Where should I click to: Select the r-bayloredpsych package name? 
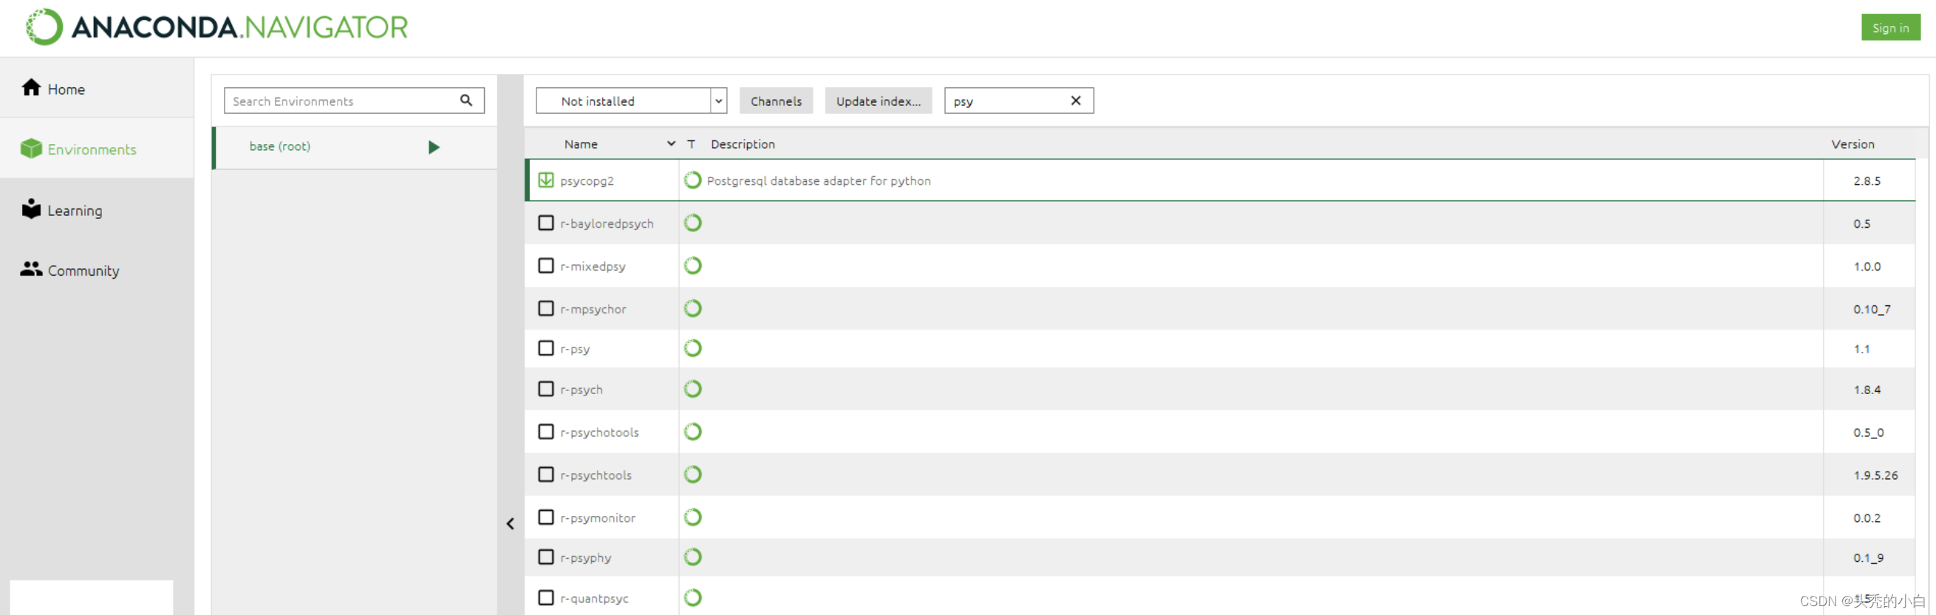coord(607,224)
